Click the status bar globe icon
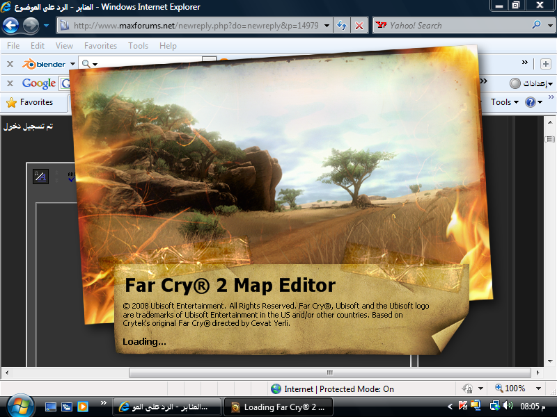Viewport: 557px width, 417px height. 276,389
